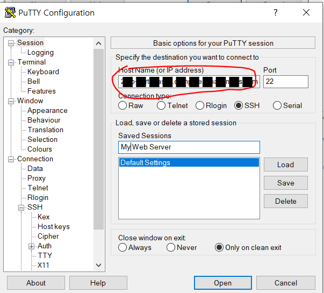Choose Only on clean exit option
The image size is (324, 293).
219,247
